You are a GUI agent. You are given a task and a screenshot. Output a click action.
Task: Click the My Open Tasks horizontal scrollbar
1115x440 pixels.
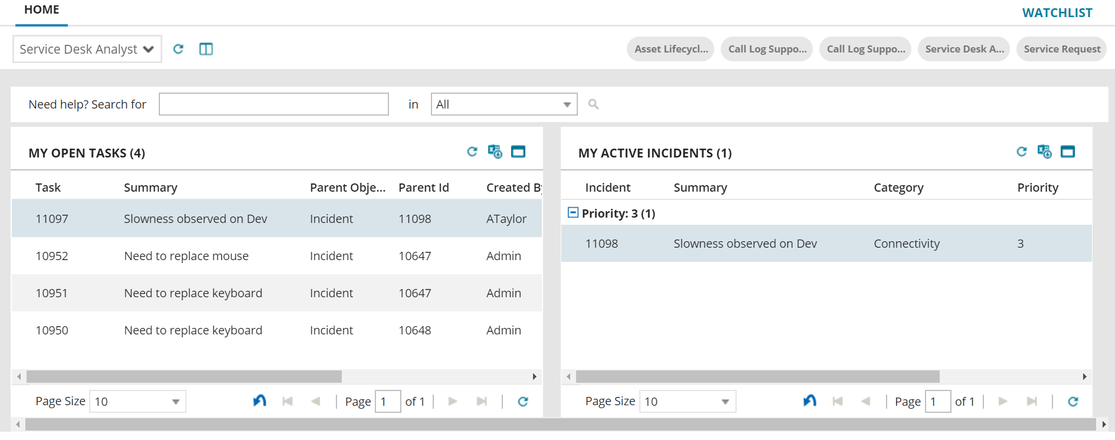pyautogui.click(x=184, y=376)
